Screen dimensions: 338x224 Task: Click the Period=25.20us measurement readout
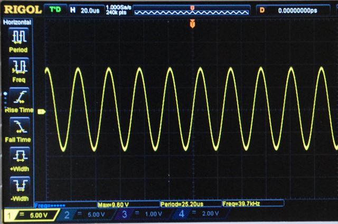coord(191,204)
